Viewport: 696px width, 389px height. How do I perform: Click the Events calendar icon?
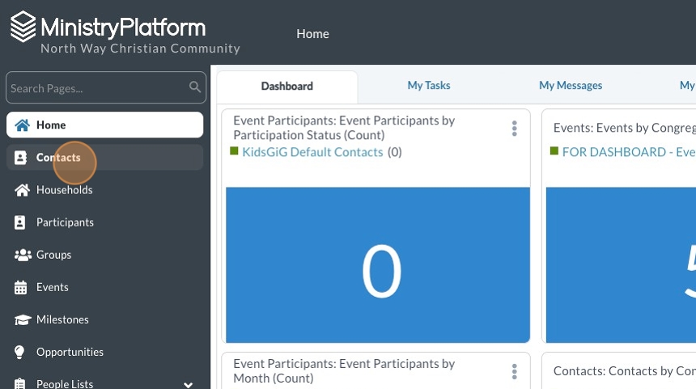21,287
